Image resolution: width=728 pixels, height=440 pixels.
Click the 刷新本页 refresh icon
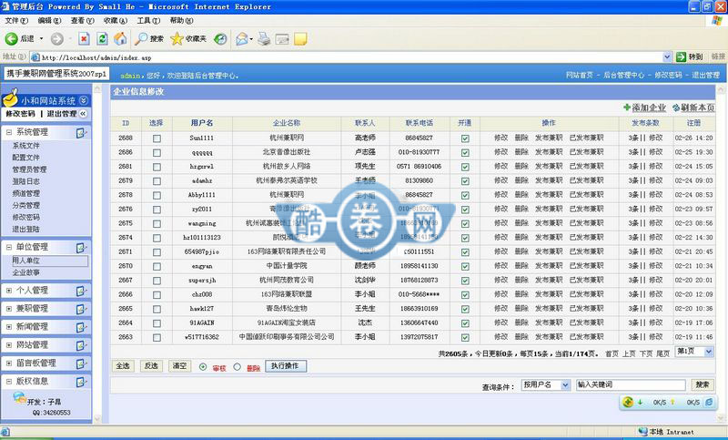pyautogui.click(x=676, y=107)
